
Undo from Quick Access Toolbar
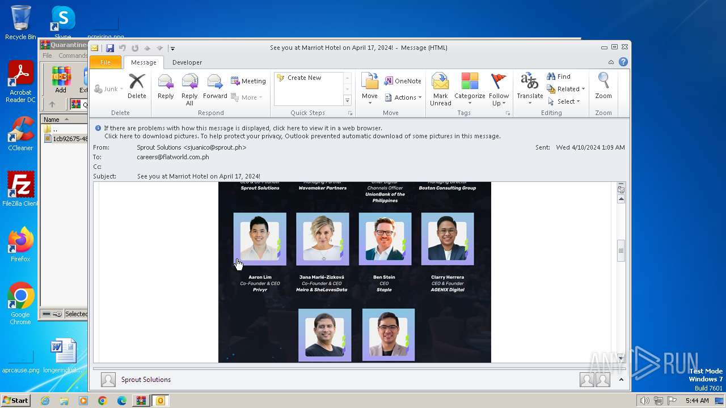tap(123, 48)
